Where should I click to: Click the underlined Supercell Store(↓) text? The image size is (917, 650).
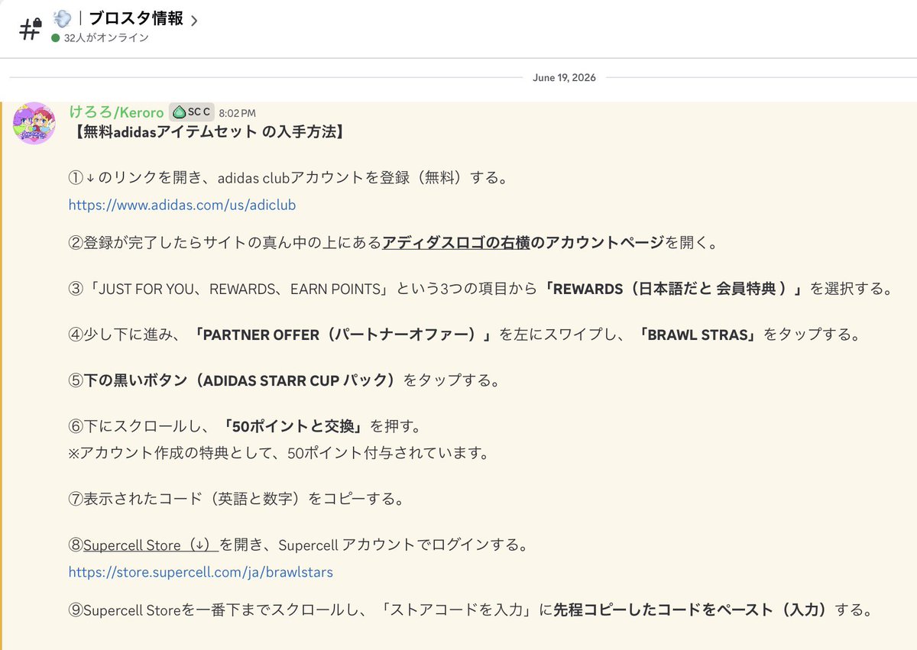coord(151,545)
